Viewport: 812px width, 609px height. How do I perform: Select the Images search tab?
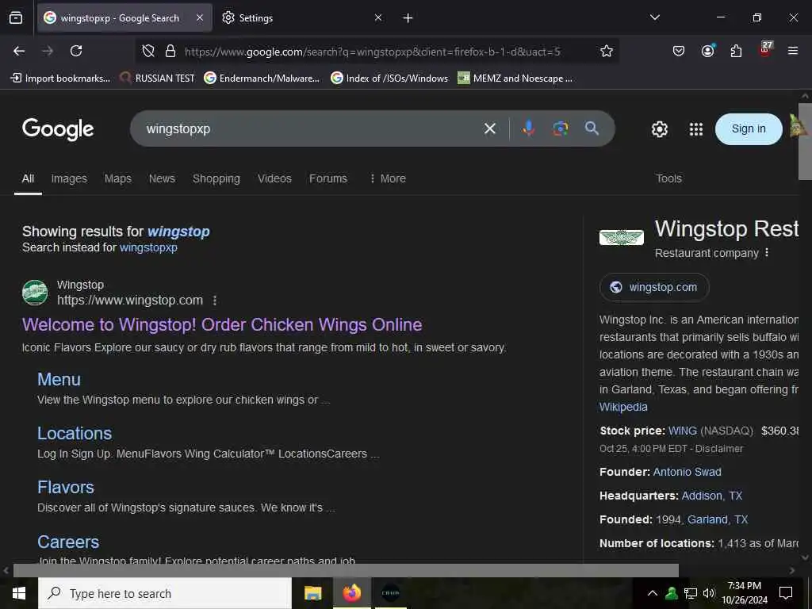(x=69, y=178)
